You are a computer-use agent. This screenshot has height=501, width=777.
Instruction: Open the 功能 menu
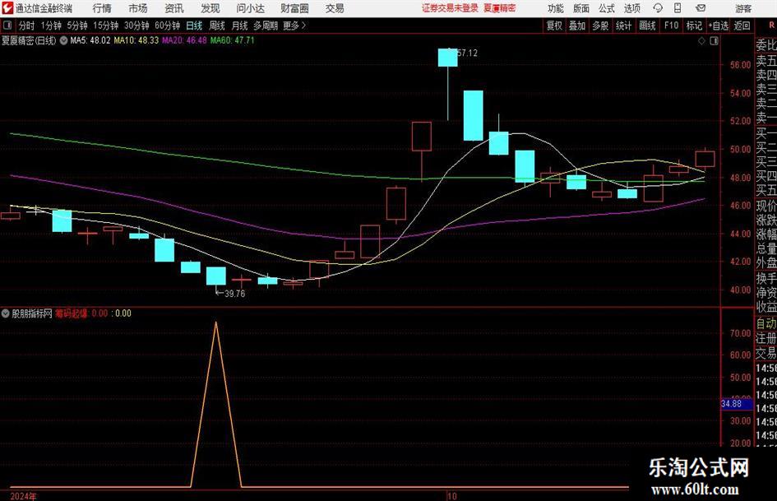point(556,8)
